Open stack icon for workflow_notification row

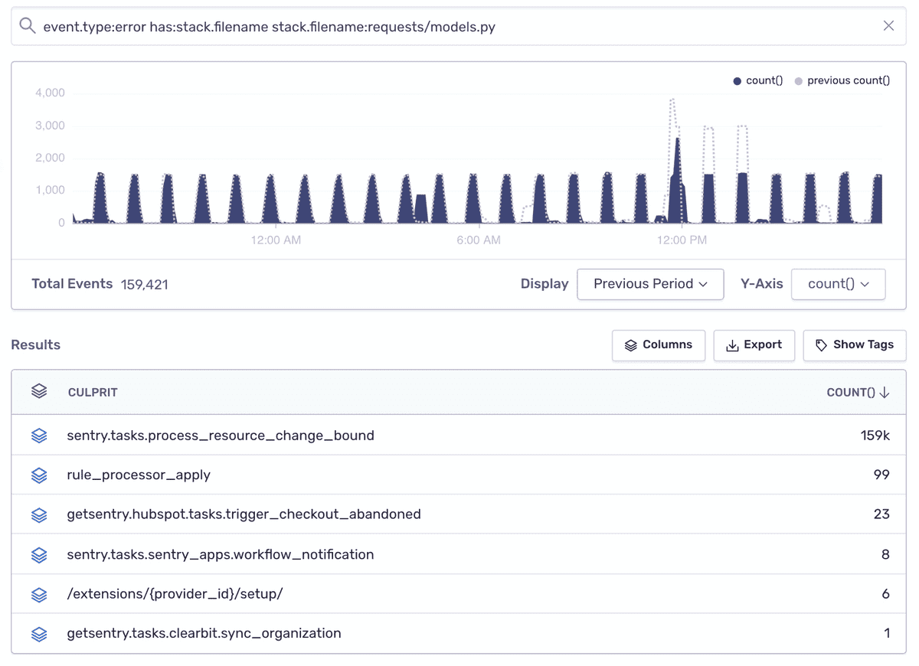pyautogui.click(x=39, y=555)
